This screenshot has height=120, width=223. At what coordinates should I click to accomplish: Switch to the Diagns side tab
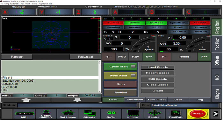(x=217, y=94)
